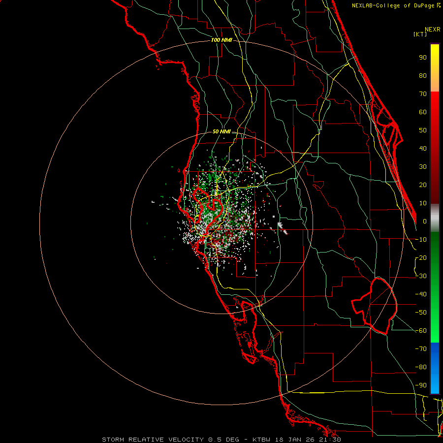Click the 20 value on velocity scale
Image resolution: width=443 pixels, height=443 pixels.
423,185
